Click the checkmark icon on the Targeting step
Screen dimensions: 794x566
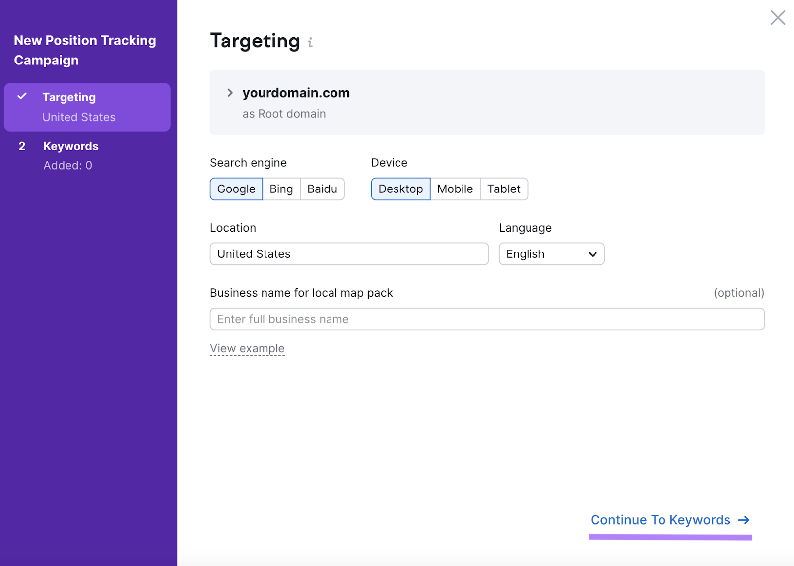click(x=21, y=97)
